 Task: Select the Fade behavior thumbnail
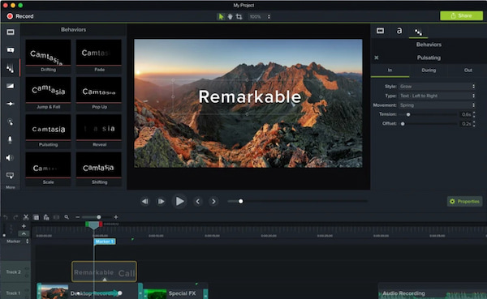coord(99,56)
